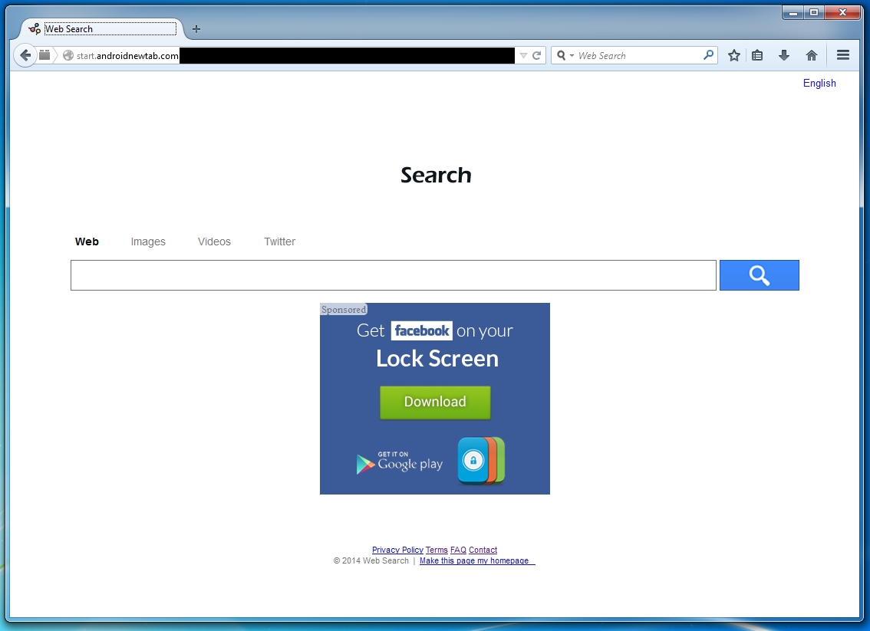Open the search engine selector dropdown
This screenshot has width=870, height=631.
pos(565,55)
